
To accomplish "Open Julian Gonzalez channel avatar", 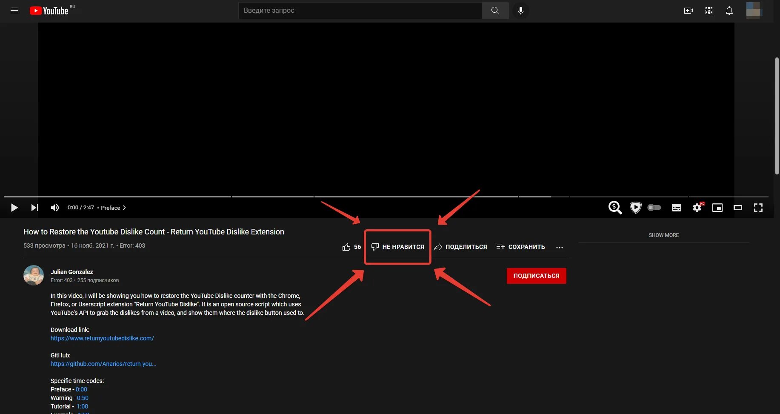I will (x=34, y=275).
